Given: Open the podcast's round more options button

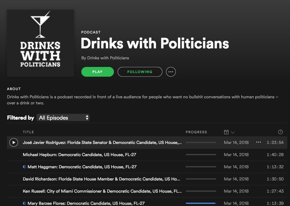Looking at the screenshot, I should [171, 72].
